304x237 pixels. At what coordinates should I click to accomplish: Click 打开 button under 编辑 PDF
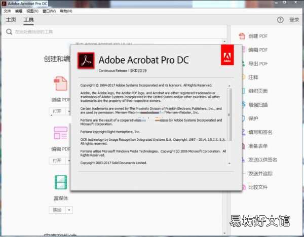coord(57,161)
